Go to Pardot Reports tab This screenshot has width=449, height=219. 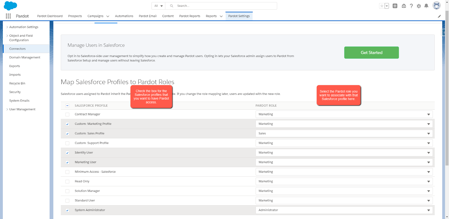(x=190, y=16)
